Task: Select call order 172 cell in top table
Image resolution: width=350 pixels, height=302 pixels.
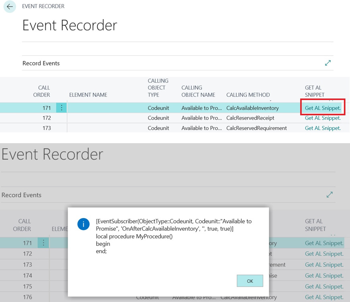Action: 47,118
